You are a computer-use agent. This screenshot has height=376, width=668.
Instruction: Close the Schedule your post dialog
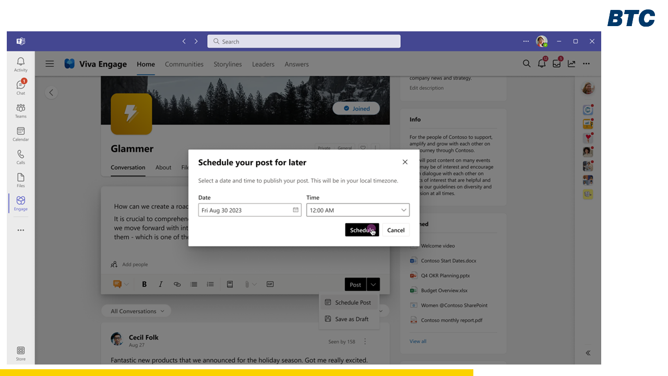click(x=405, y=162)
